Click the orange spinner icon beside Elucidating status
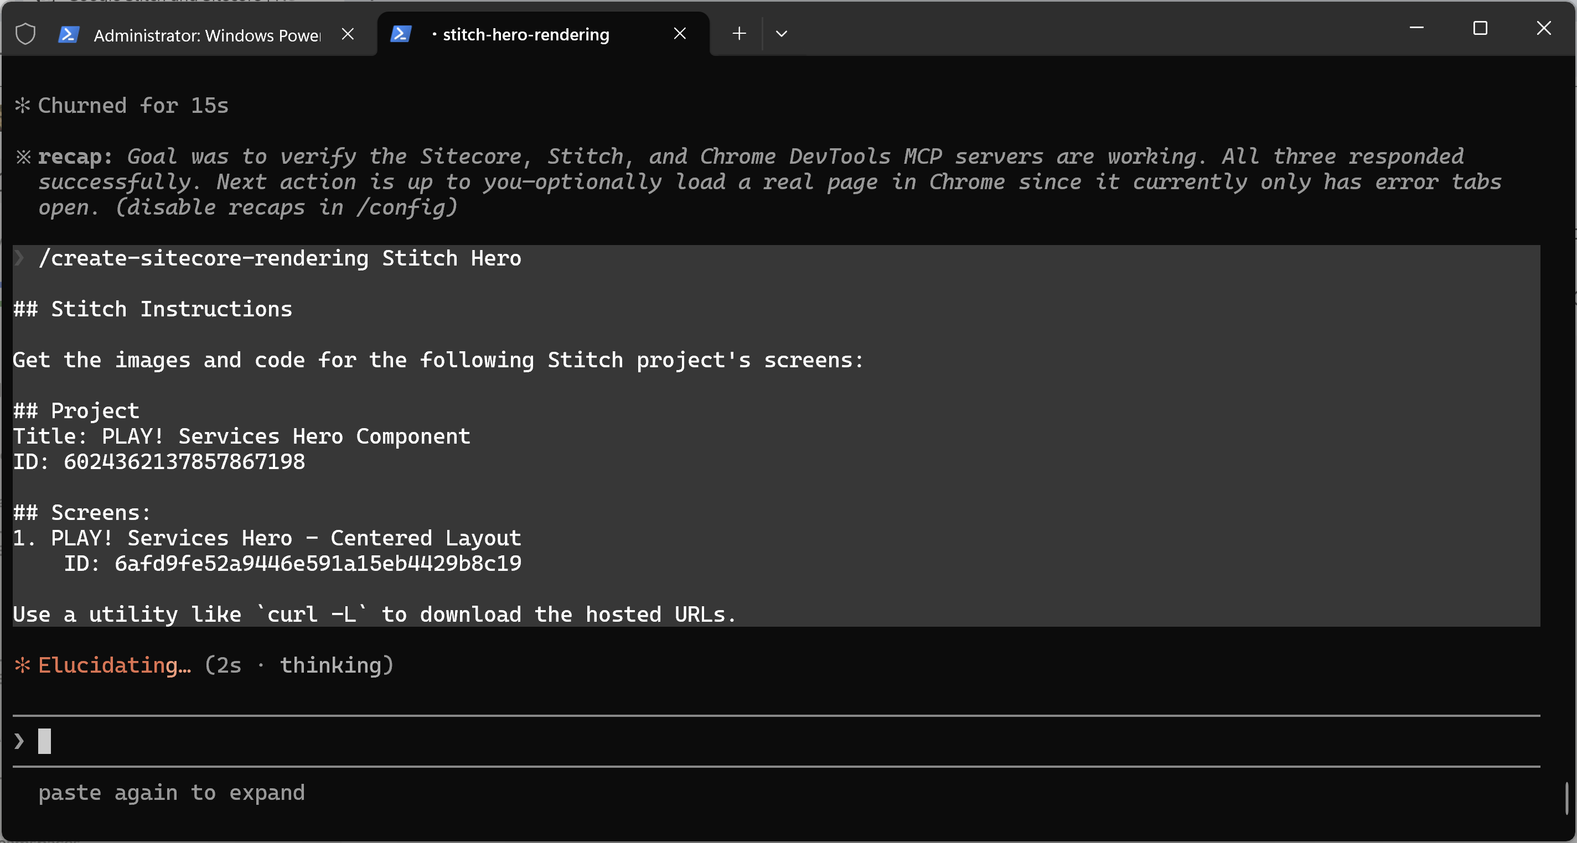The width and height of the screenshot is (1577, 843). pyautogui.click(x=22, y=665)
